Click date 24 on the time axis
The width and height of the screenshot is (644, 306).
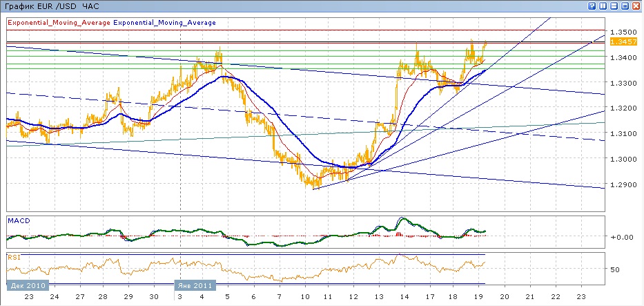[x=55, y=297]
